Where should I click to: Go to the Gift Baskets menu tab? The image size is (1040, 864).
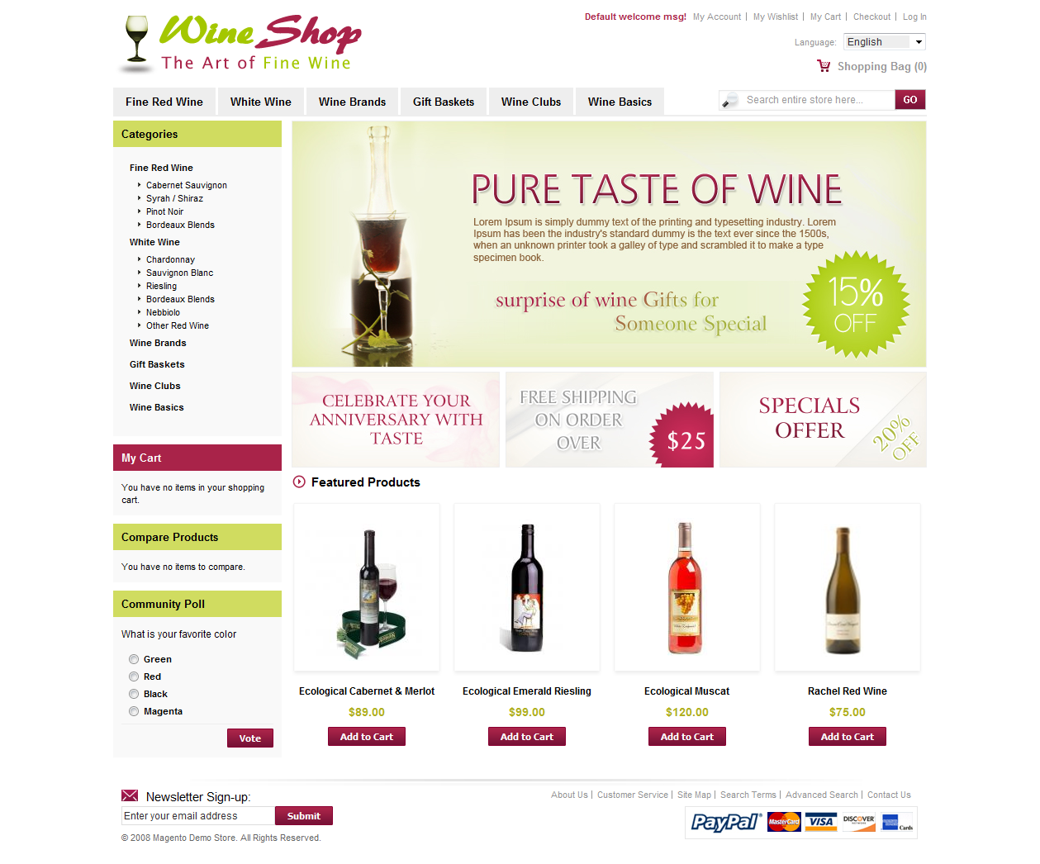click(444, 102)
